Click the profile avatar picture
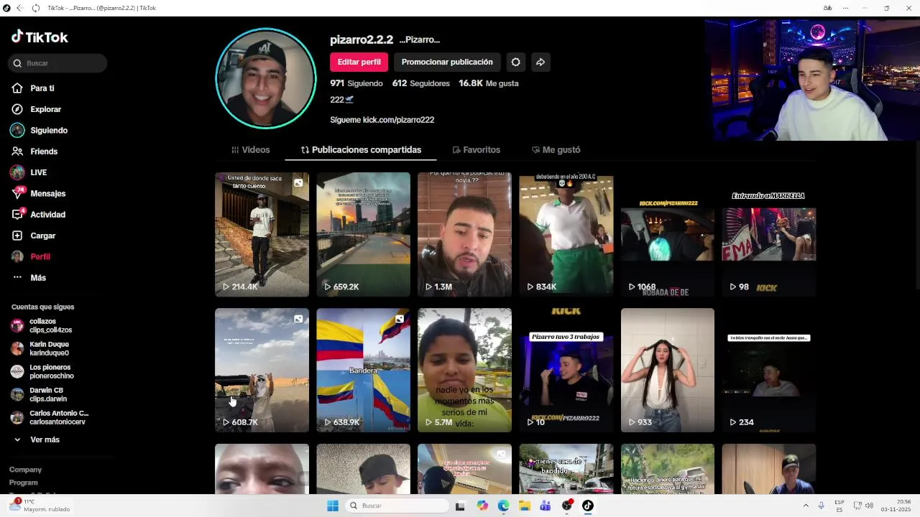This screenshot has height=517, width=920. coord(266,78)
